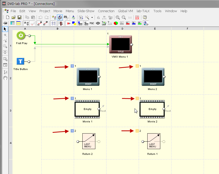Click the boxed connection tree tool icon
The height and width of the screenshot is (174, 219).
point(5,65)
